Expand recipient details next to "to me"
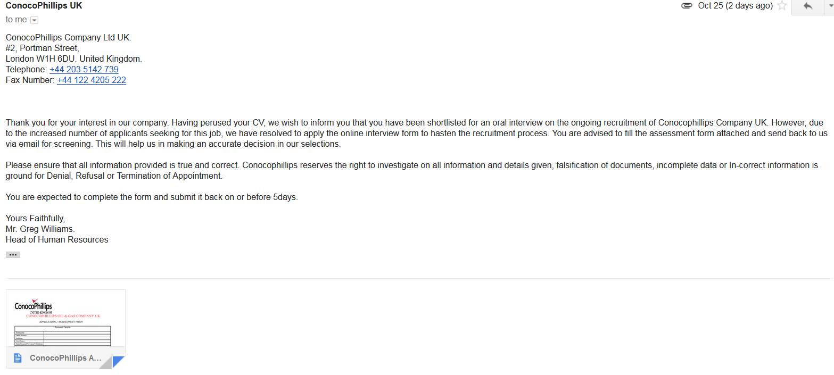Image resolution: width=834 pixels, height=375 pixels. pyautogui.click(x=35, y=20)
